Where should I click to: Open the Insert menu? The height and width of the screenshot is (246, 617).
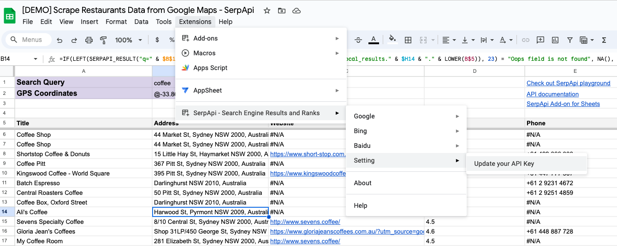coord(89,22)
